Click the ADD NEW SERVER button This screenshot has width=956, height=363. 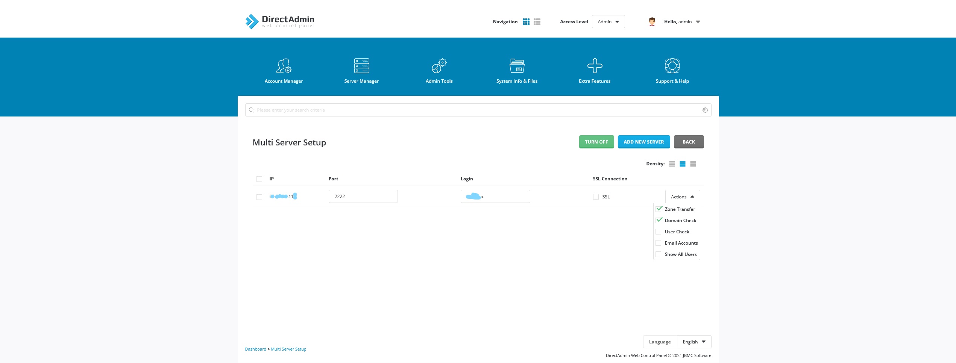point(643,142)
